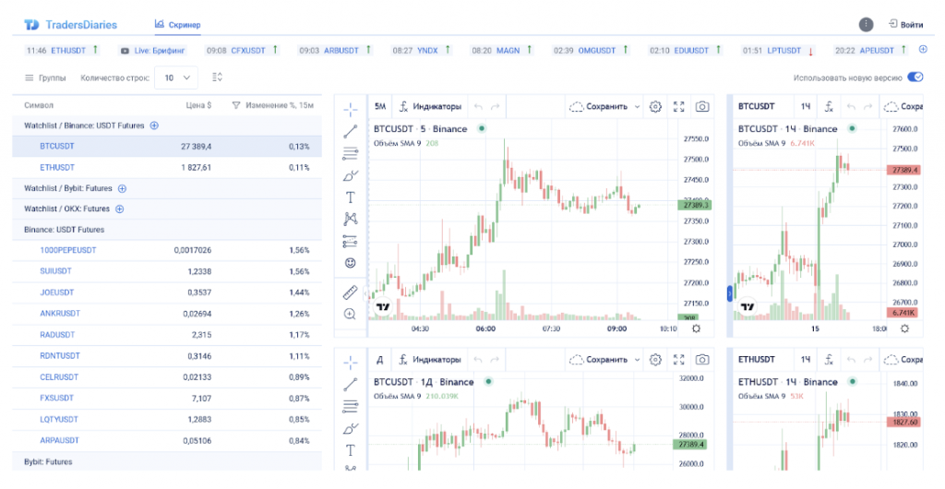Open Индикаторы in the BTCUSDT 5M chart
The width and height of the screenshot is (945, 489).
[430, 107]
